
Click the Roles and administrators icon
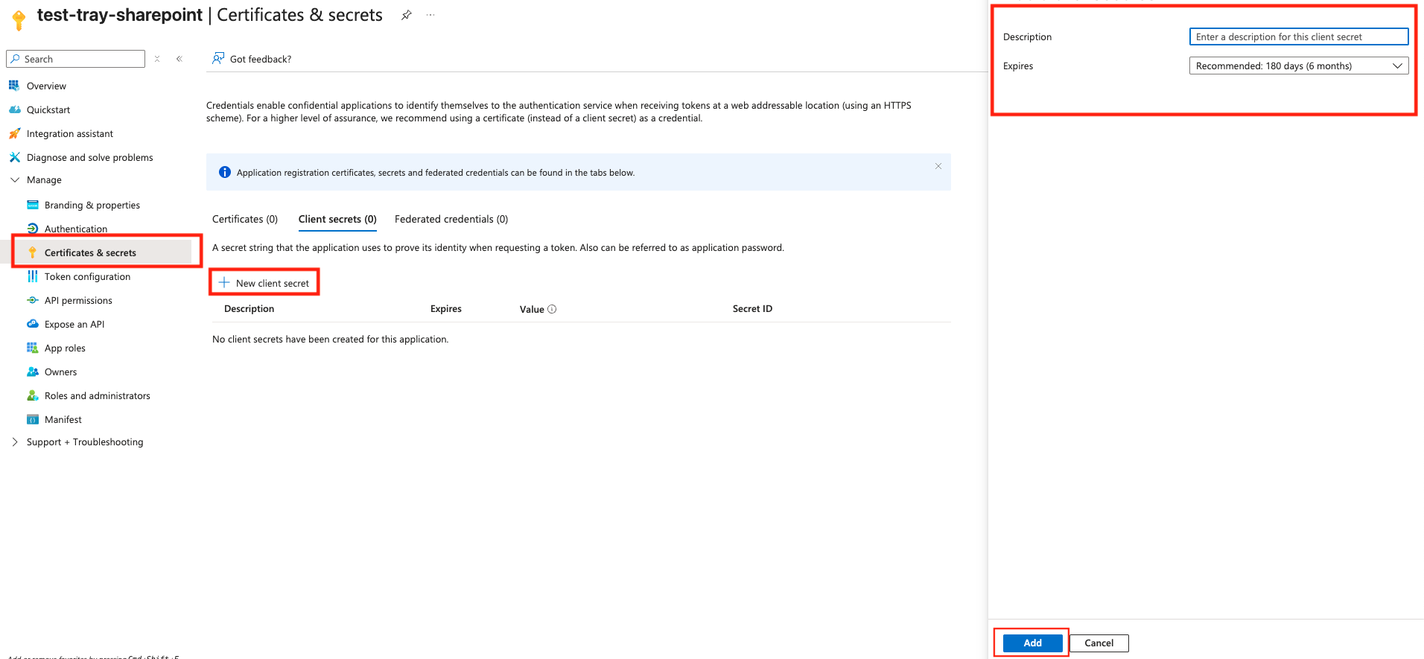tap(33, 395)
